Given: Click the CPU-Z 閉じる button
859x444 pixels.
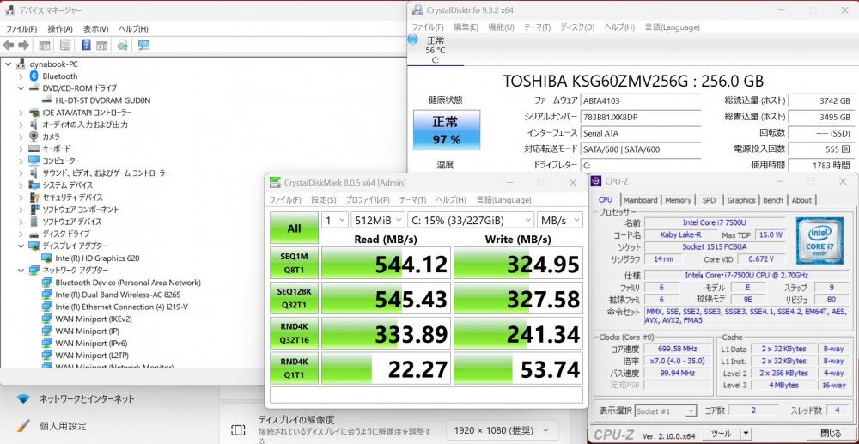Looking at the screenshot, I should 831,435.
